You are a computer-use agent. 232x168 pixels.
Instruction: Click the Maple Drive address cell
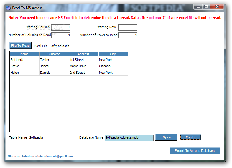pyautogui.click(x=84, y=66)
